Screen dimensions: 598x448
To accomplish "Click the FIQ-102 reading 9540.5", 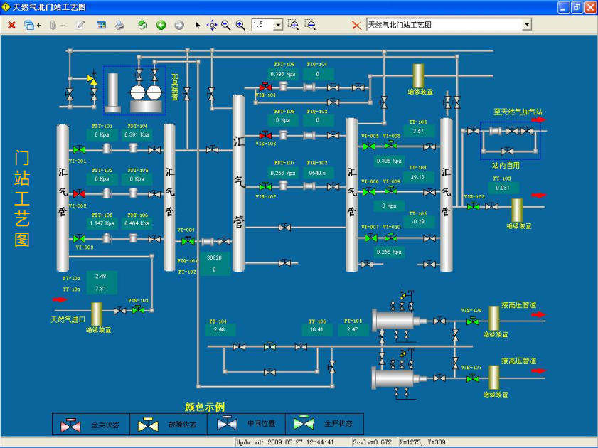I will point(316,173).
